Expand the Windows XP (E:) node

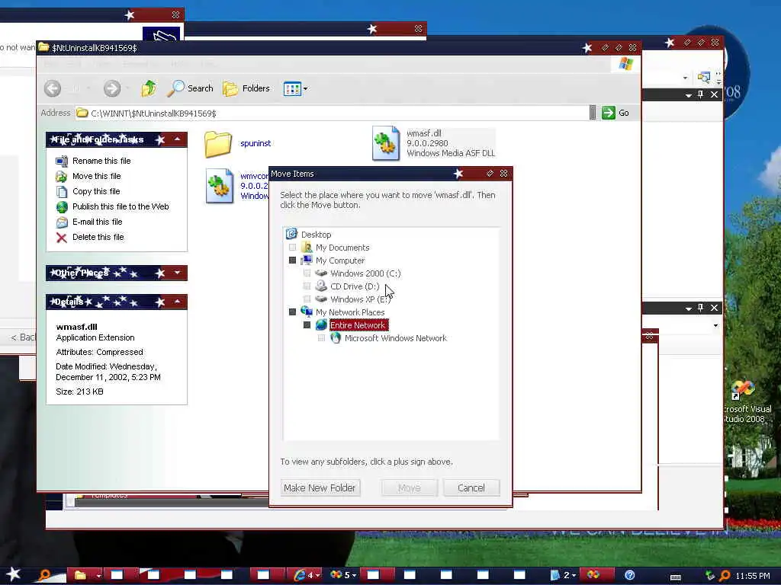[307, 299]
